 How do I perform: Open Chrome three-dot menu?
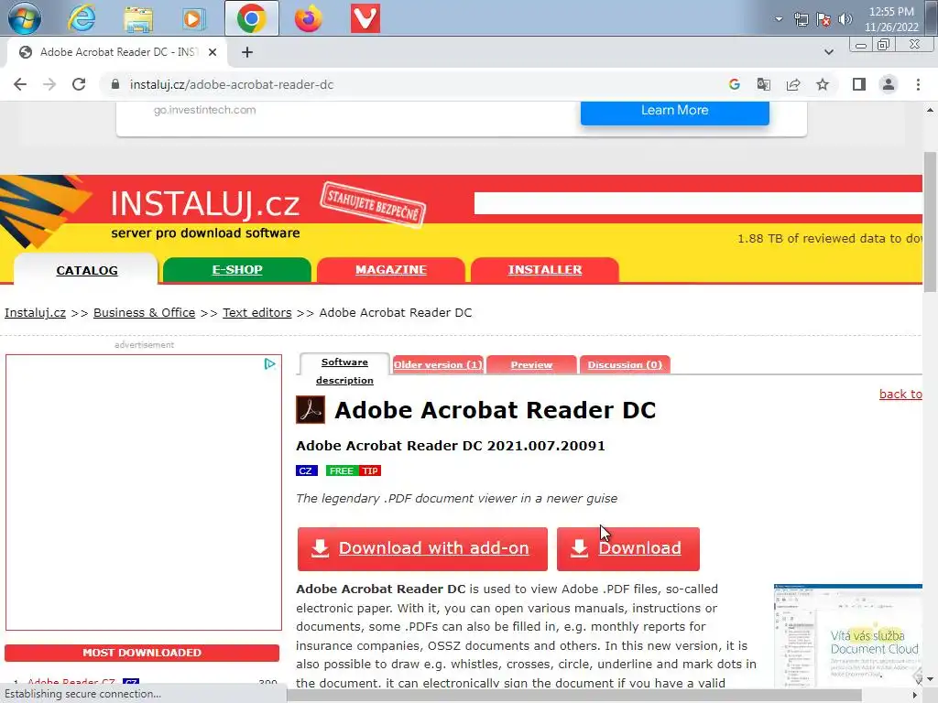tap(918, 84)
